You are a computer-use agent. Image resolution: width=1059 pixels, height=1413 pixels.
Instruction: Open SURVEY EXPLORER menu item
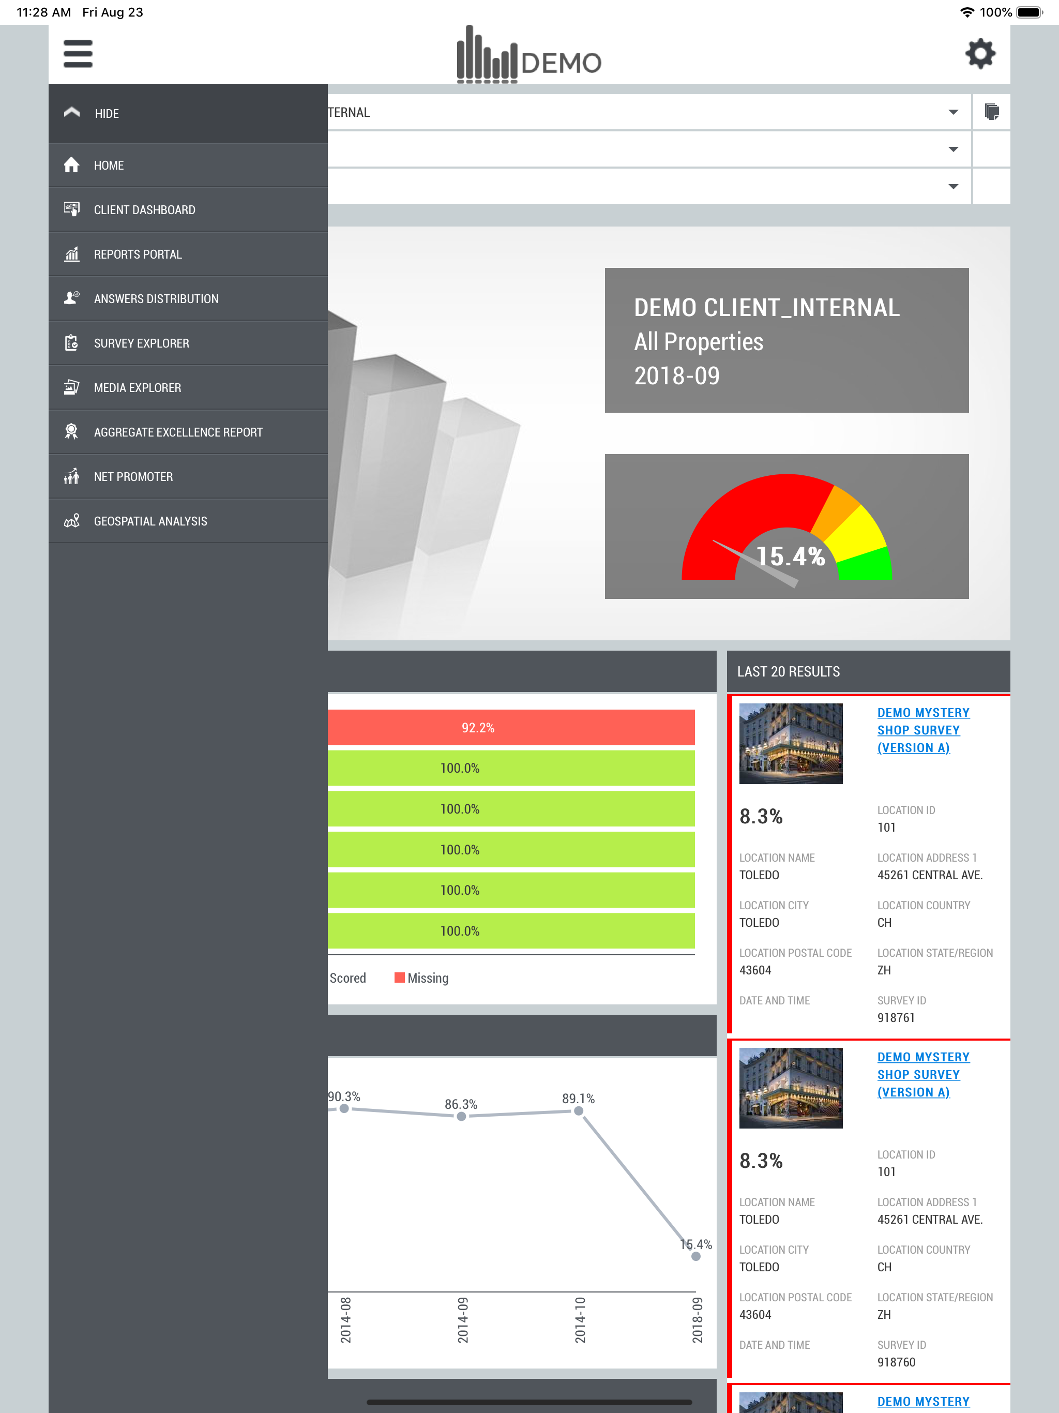pyautogui.click(x=188, y=343)
